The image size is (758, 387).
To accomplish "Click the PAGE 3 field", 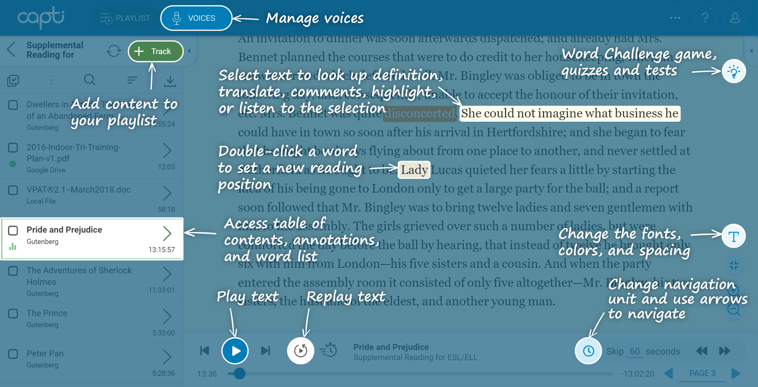I will click(702, 374).
